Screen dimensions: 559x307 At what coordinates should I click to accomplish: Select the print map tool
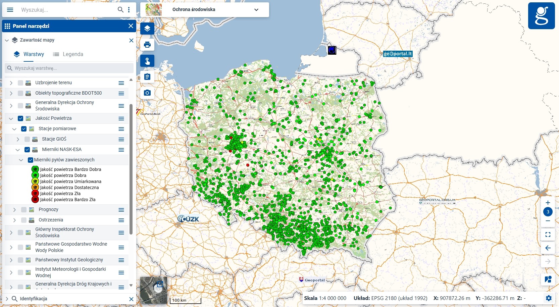point(147,45)
